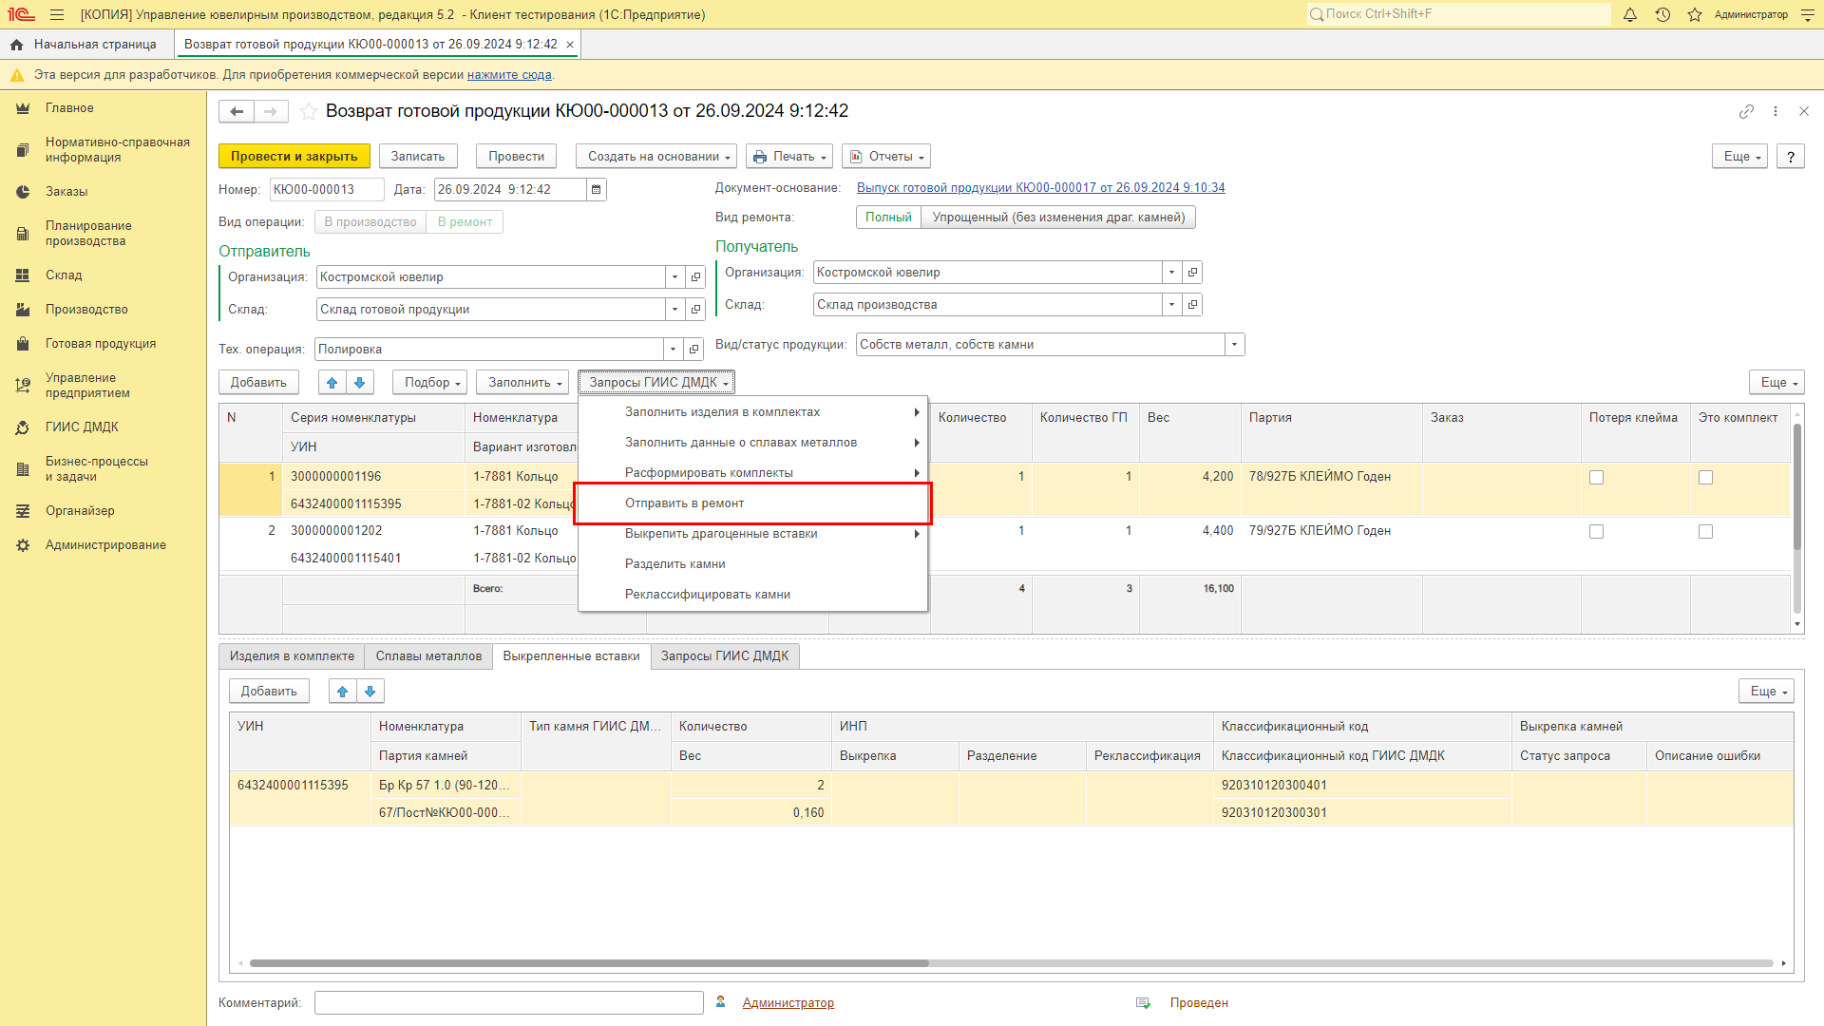The image size is (1824, 1026).
Task: Open the main hamburger menu
Action: point(57,15)
